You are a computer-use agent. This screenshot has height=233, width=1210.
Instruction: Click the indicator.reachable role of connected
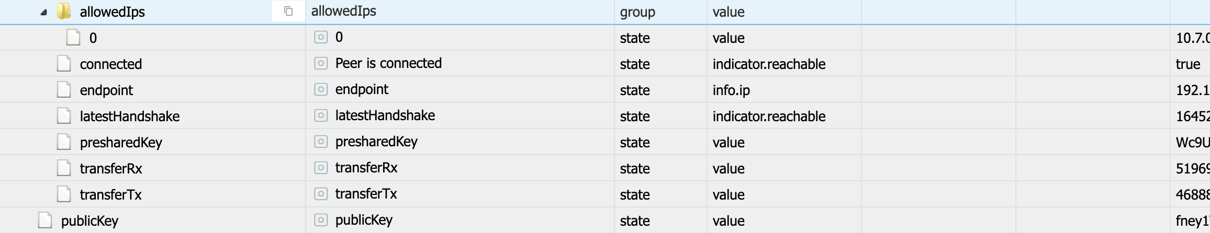coord(769,64)
